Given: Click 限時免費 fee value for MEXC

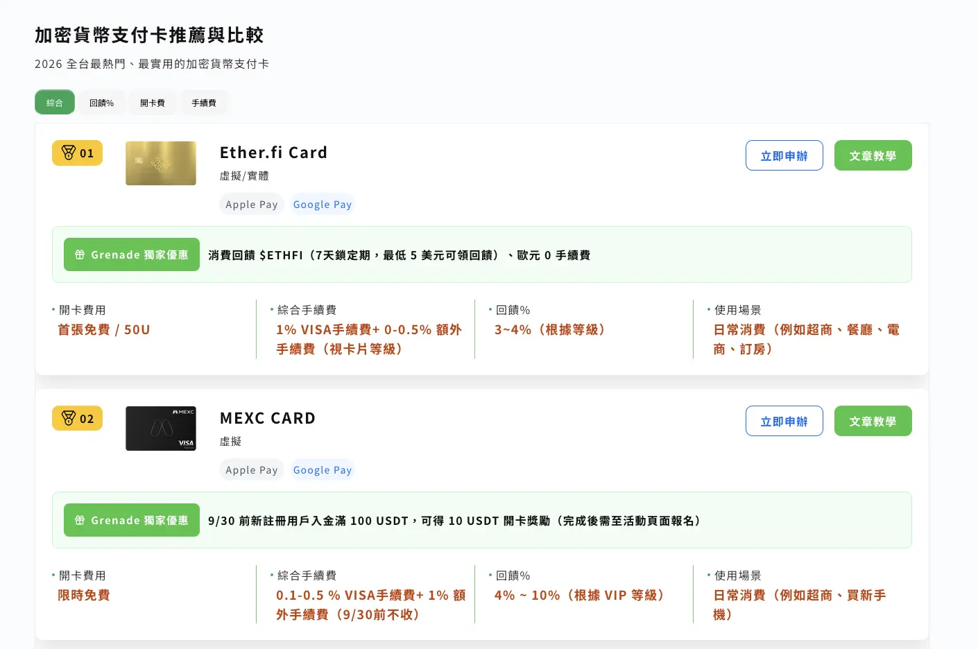Looking at the screenshot, I should tap(84, 596).
